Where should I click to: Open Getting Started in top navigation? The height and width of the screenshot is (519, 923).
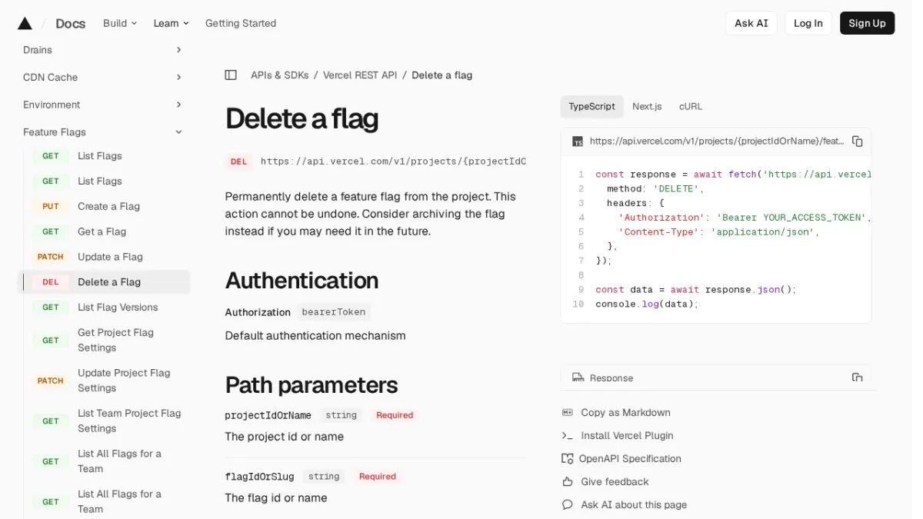[x=241, y=23]
